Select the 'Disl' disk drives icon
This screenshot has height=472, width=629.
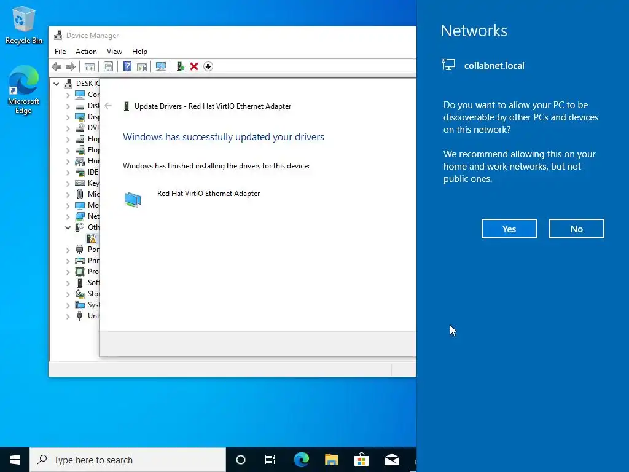tap(80, 106)
